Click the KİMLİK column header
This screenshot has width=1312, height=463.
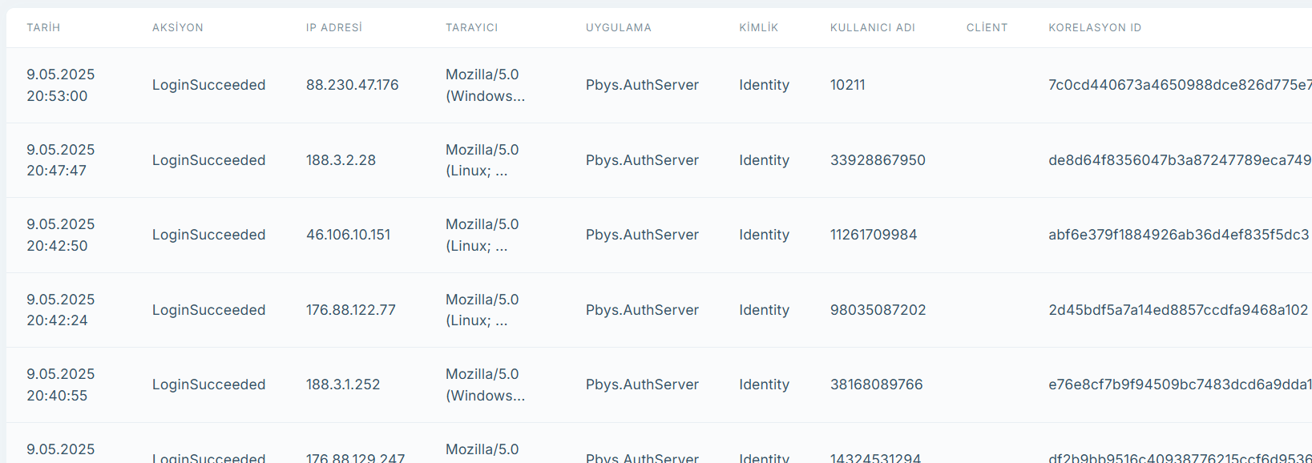coord(758,27)
